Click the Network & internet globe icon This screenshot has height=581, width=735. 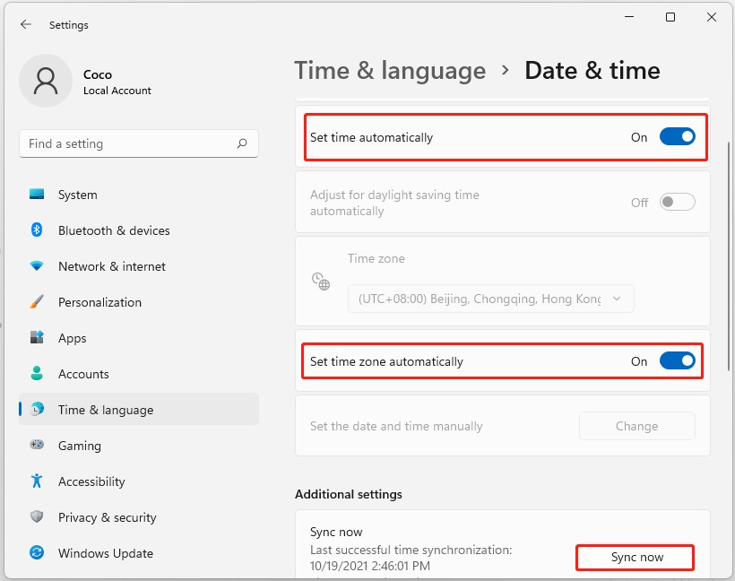[x=36, y=266]
